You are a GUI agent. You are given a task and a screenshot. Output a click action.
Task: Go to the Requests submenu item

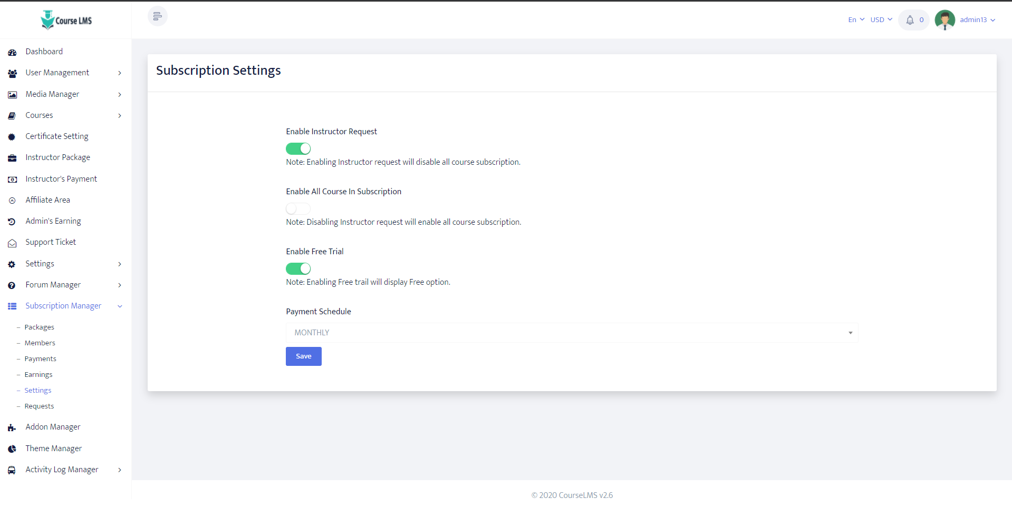[x=39, y=406]
